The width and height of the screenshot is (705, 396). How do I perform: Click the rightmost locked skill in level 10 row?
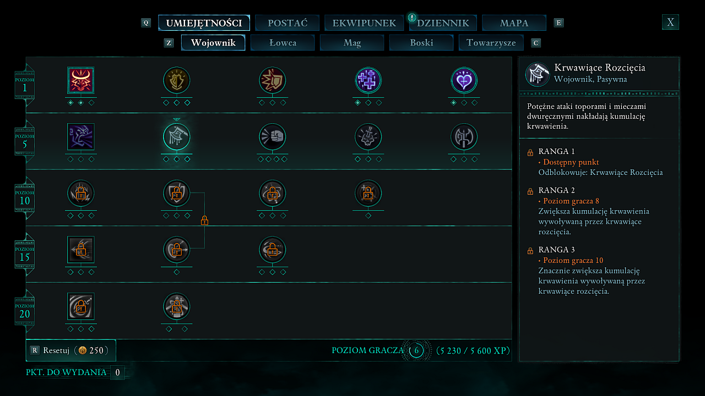coord(368,194)
